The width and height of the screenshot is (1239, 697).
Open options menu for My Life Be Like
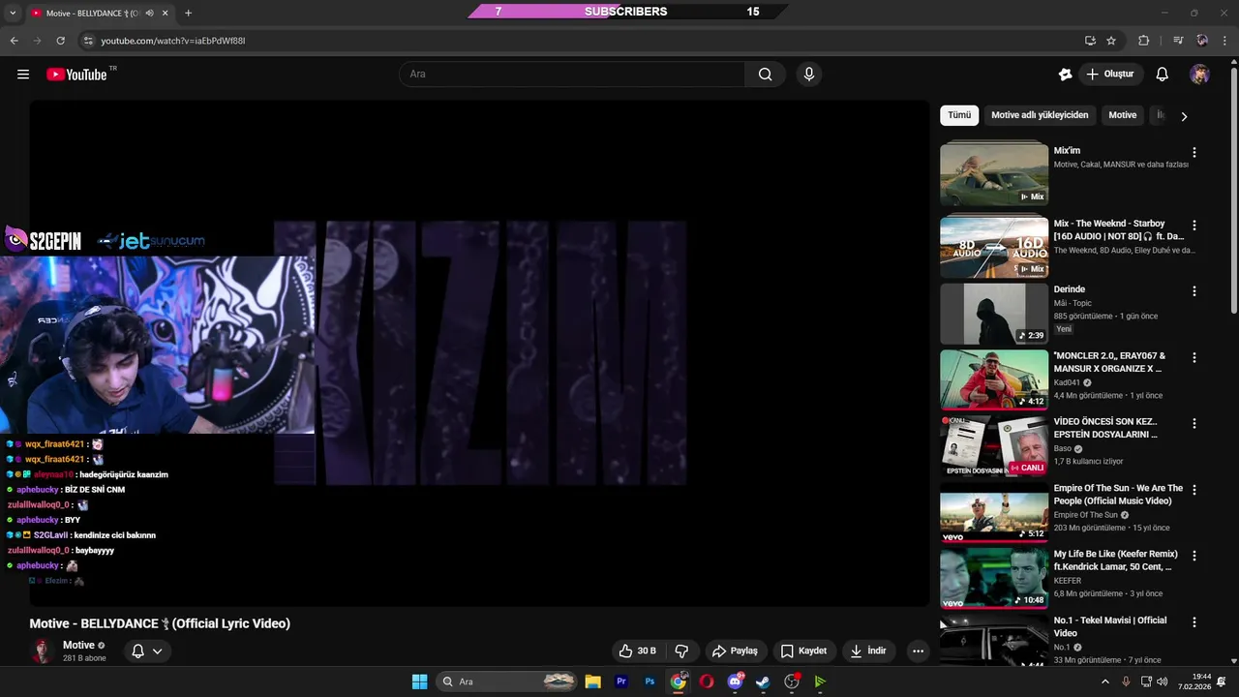pos(1194,556)
